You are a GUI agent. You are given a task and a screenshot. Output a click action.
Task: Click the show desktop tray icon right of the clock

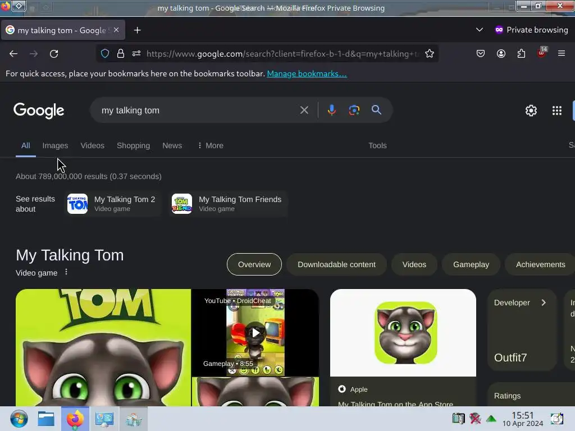coord(556,419)
